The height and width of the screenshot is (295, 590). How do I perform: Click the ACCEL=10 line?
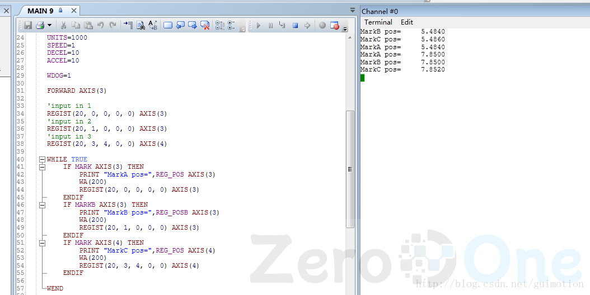pos(63,60)
